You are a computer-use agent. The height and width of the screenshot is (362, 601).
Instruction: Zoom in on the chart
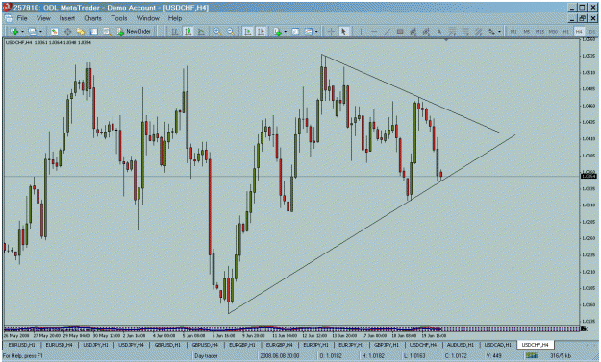coord(217,32)
